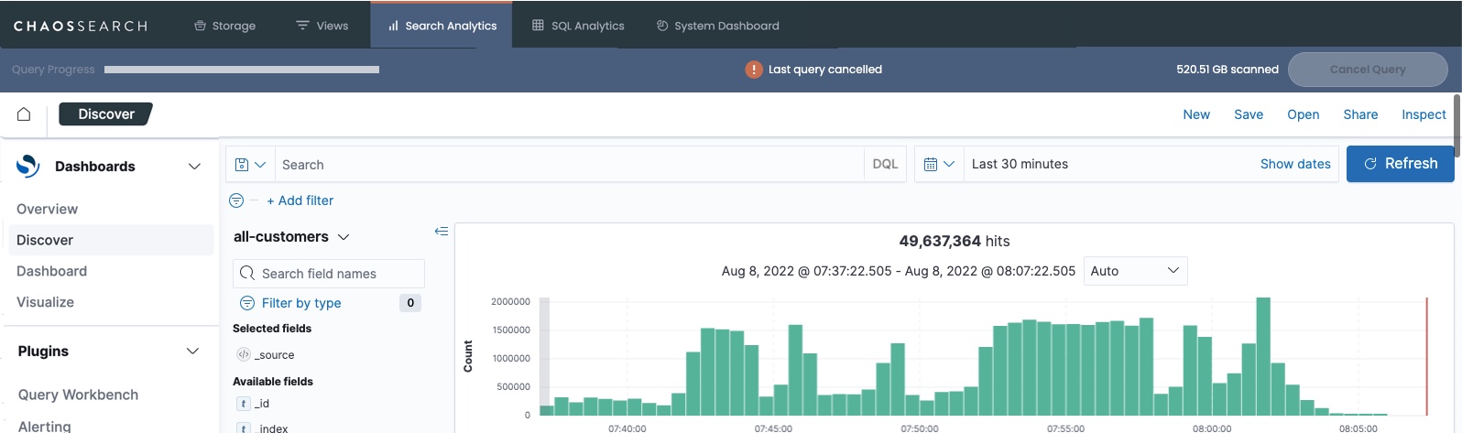Click the Add filter link
The height and width of the screenshot is (433, 1462).
300,200
